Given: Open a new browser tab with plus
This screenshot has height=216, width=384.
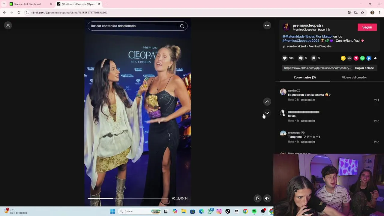Looking at the screenshot, I should [x=106, y=4].
